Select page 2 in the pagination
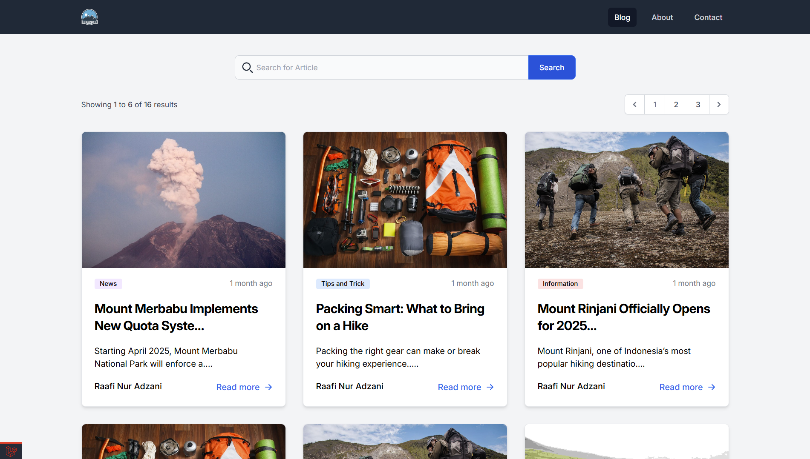810x459 pixels. [x=676, y=105]
